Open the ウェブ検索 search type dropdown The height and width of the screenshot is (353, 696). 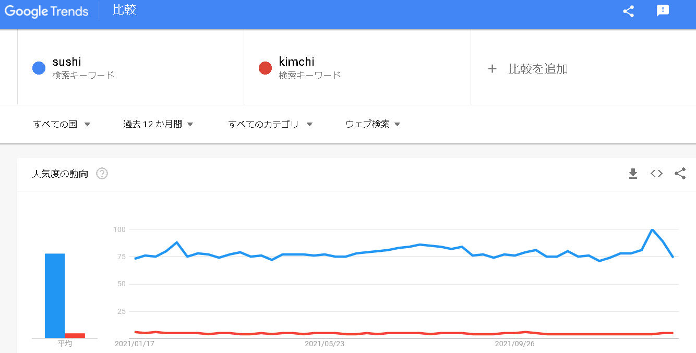click(373, 124)
